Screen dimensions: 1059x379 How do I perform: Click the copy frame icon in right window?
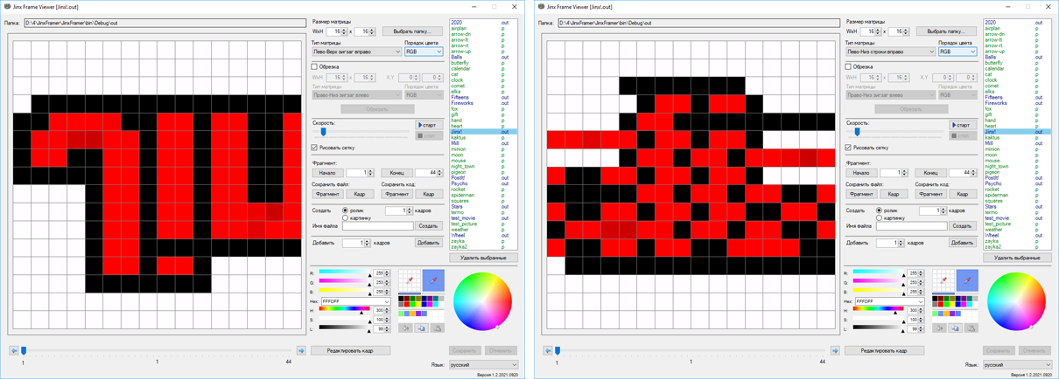(x=956, y=328)
